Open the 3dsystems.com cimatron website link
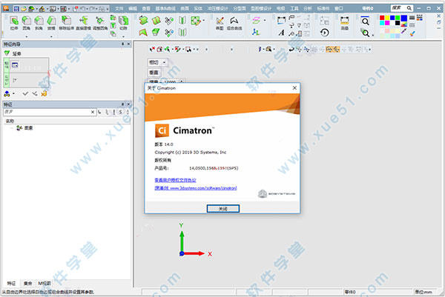 tap(196, 188)
